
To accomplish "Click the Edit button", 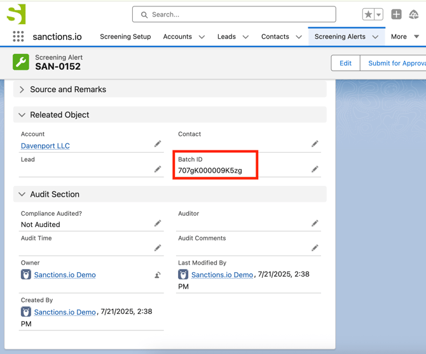I will coord(345,63).
